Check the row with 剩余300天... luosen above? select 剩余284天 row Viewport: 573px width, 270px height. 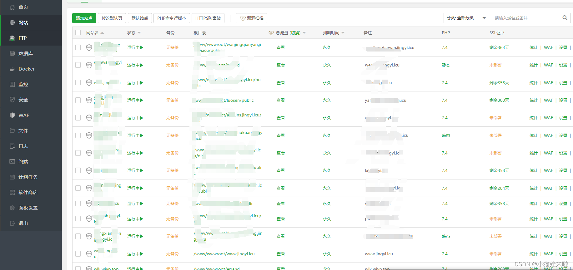point(78,188)
